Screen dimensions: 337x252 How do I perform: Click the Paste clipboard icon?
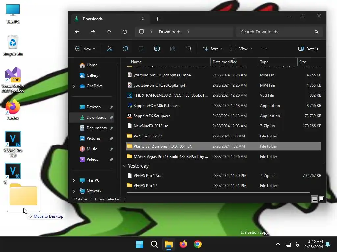pos(141,49)
